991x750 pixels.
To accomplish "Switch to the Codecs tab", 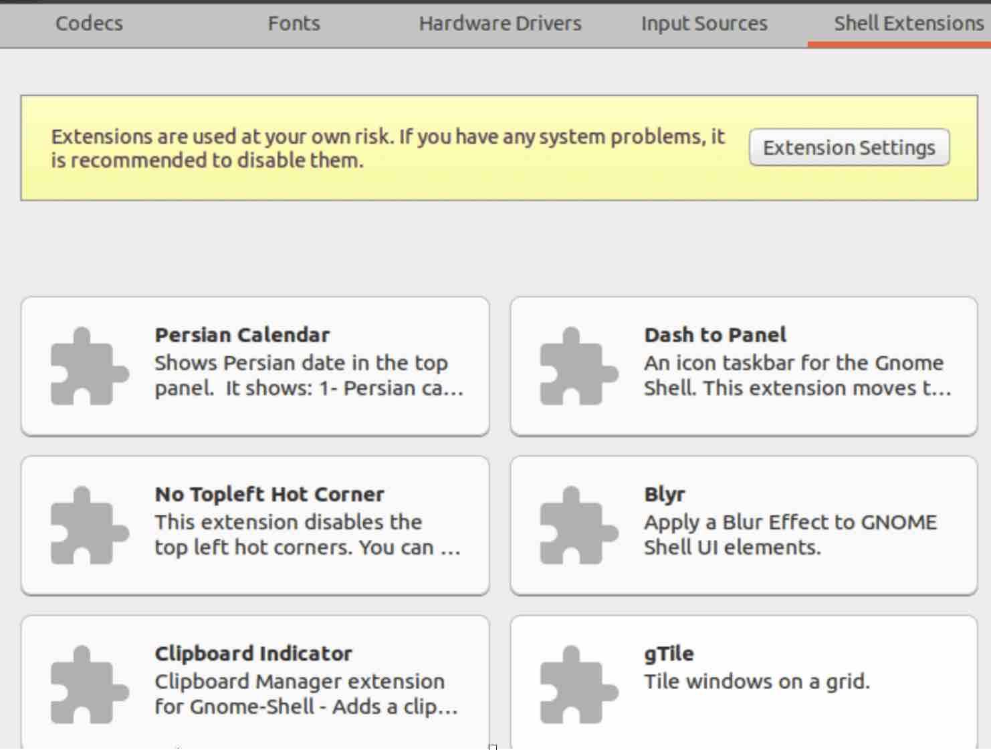I will [89, 23].
